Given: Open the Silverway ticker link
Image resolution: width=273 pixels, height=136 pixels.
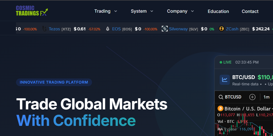Looking at the screenshot, I should click(178, 29).
